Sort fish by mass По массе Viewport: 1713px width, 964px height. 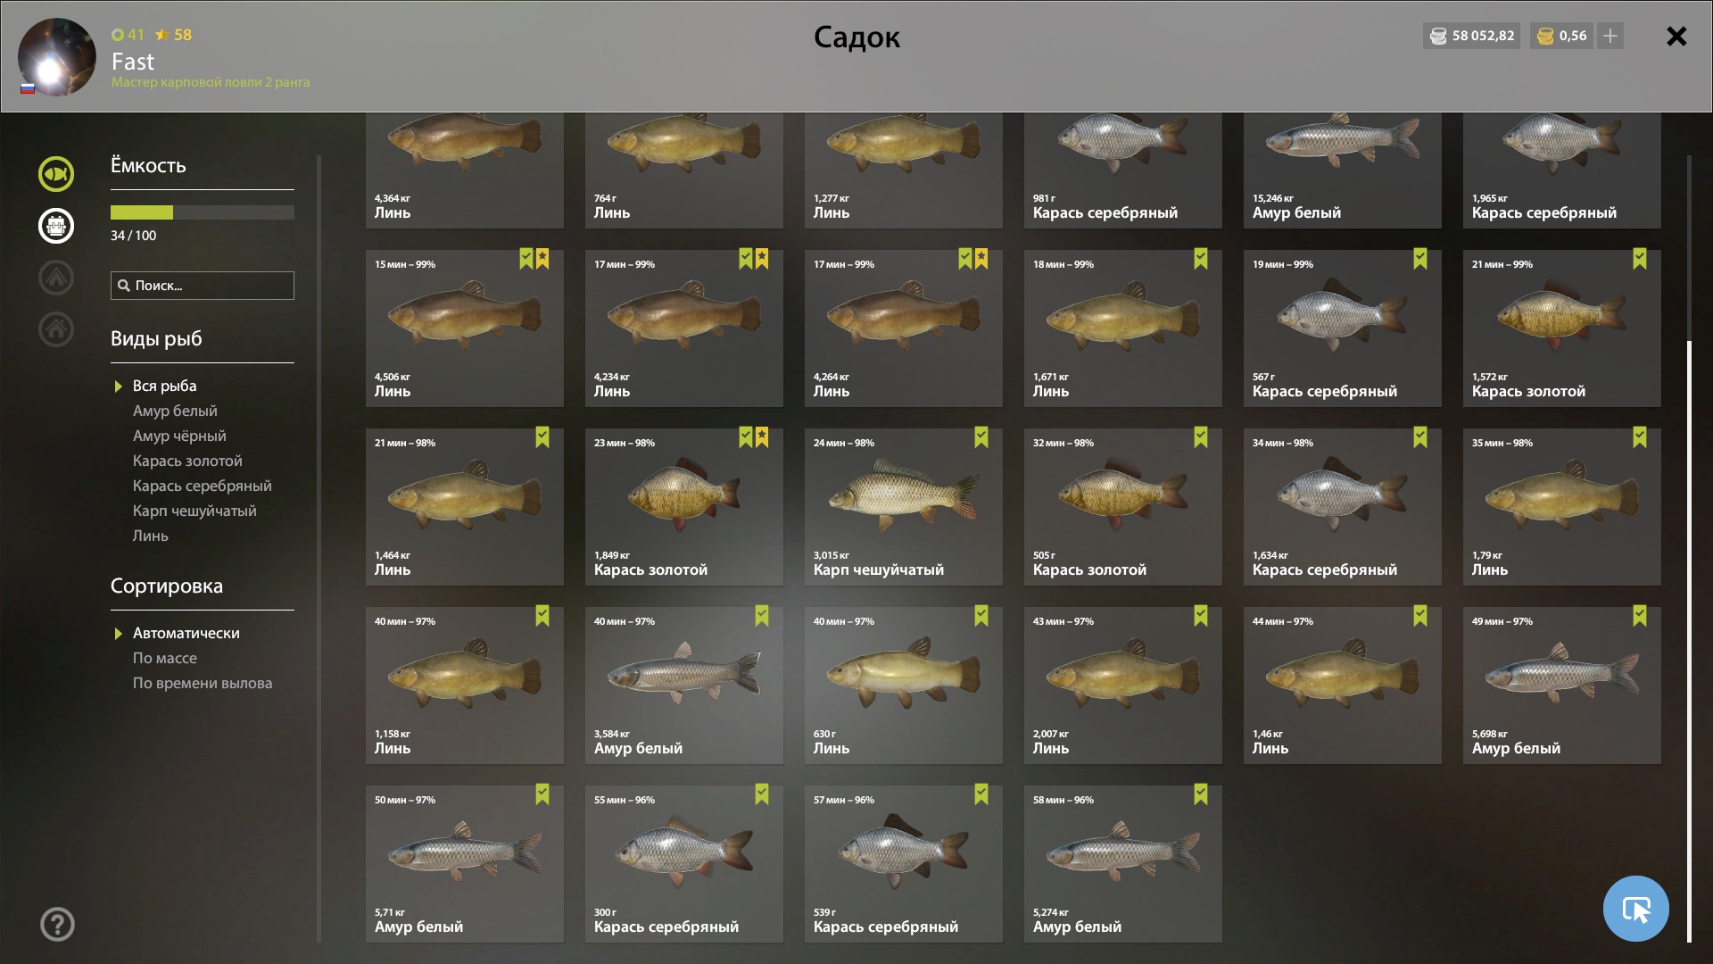tap(165, 658)
